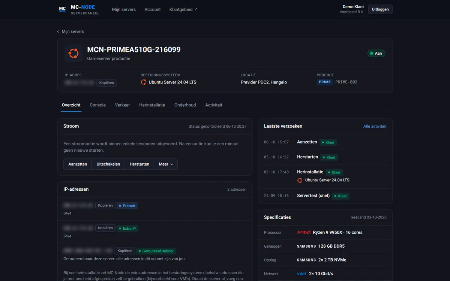Click the MC-Node logo icon

point(63,9)
